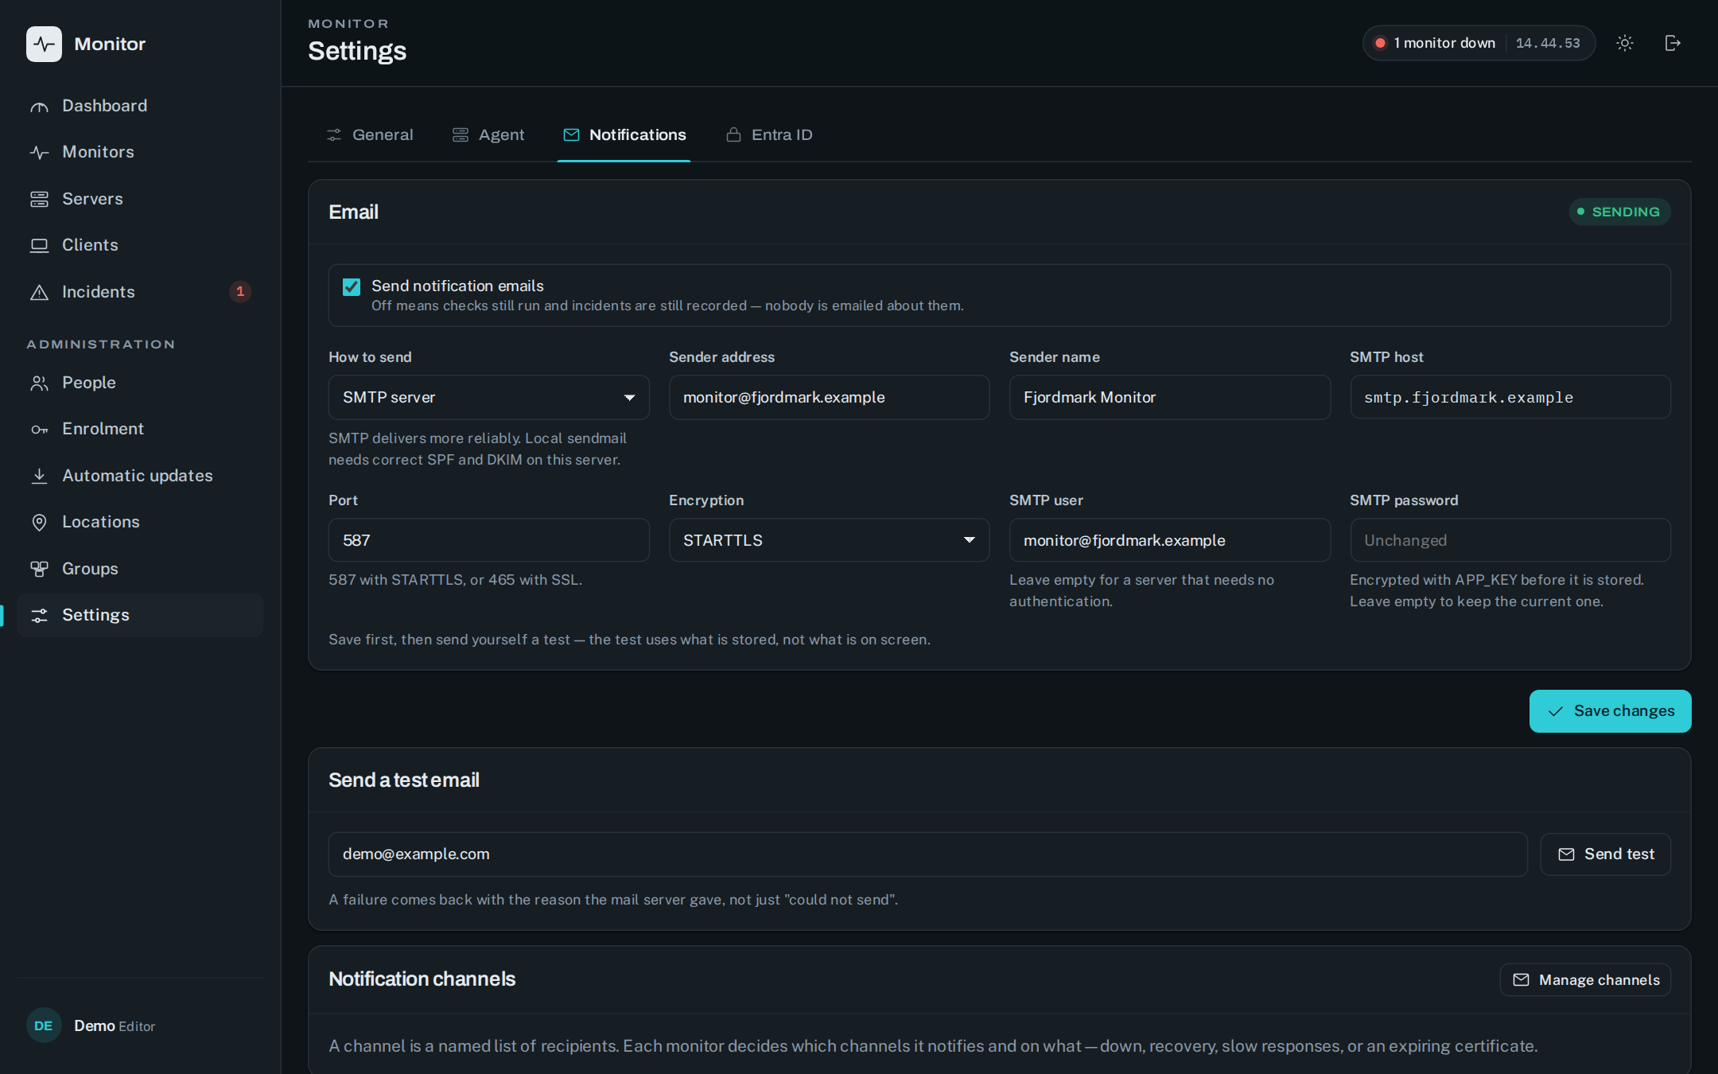Click the 14.44.53 clock text
Viewport: 1718px width, 1074px height.
tap(1548, 43)
